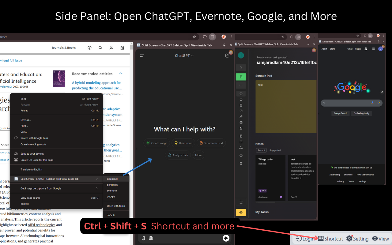
Task: Switch to the Recent tab in Evernote Notes
Action: coord(261,150)
